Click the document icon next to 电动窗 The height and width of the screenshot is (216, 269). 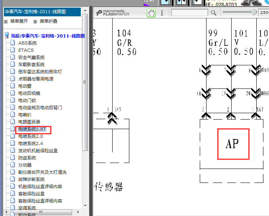12,86
